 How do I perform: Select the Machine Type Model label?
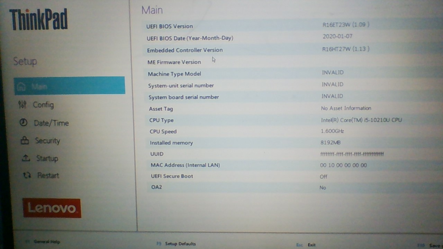point(174,74)
